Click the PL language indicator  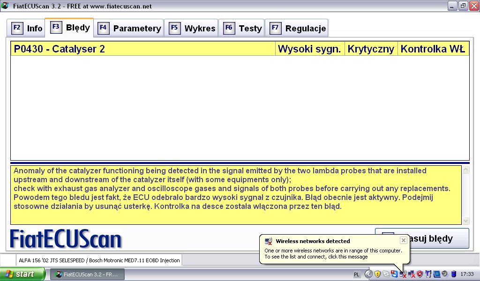[356, 274]
